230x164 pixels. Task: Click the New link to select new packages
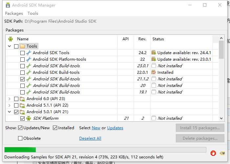(96, 128)
